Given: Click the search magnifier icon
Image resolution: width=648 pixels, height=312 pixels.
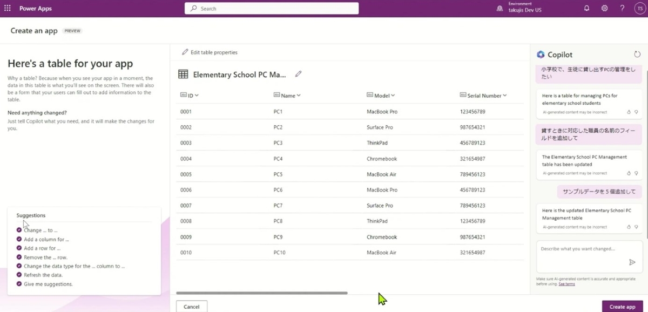Looking at the screenshot, I should click(194, 9).
